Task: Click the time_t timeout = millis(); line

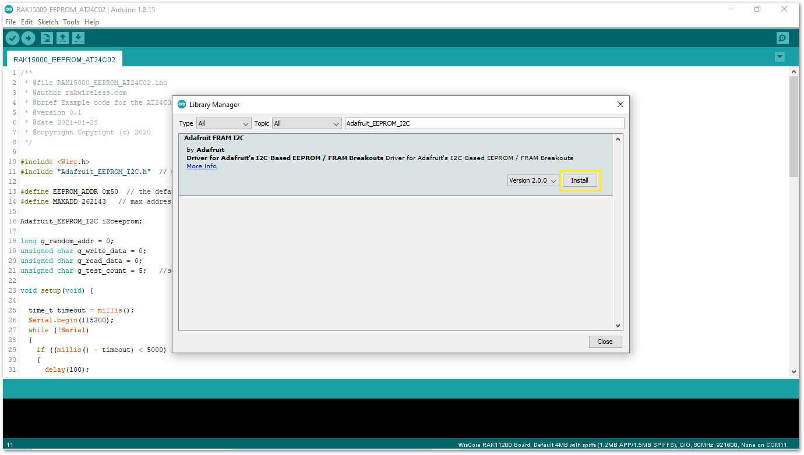Action: 81,310
